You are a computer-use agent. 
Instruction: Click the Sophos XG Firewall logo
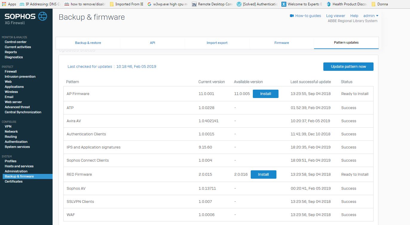point(26,18)
